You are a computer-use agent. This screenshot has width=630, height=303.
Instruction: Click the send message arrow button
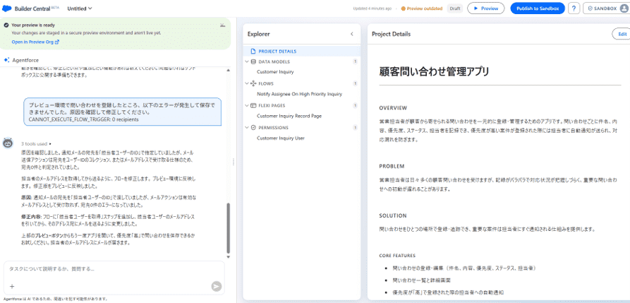(217, 286)
